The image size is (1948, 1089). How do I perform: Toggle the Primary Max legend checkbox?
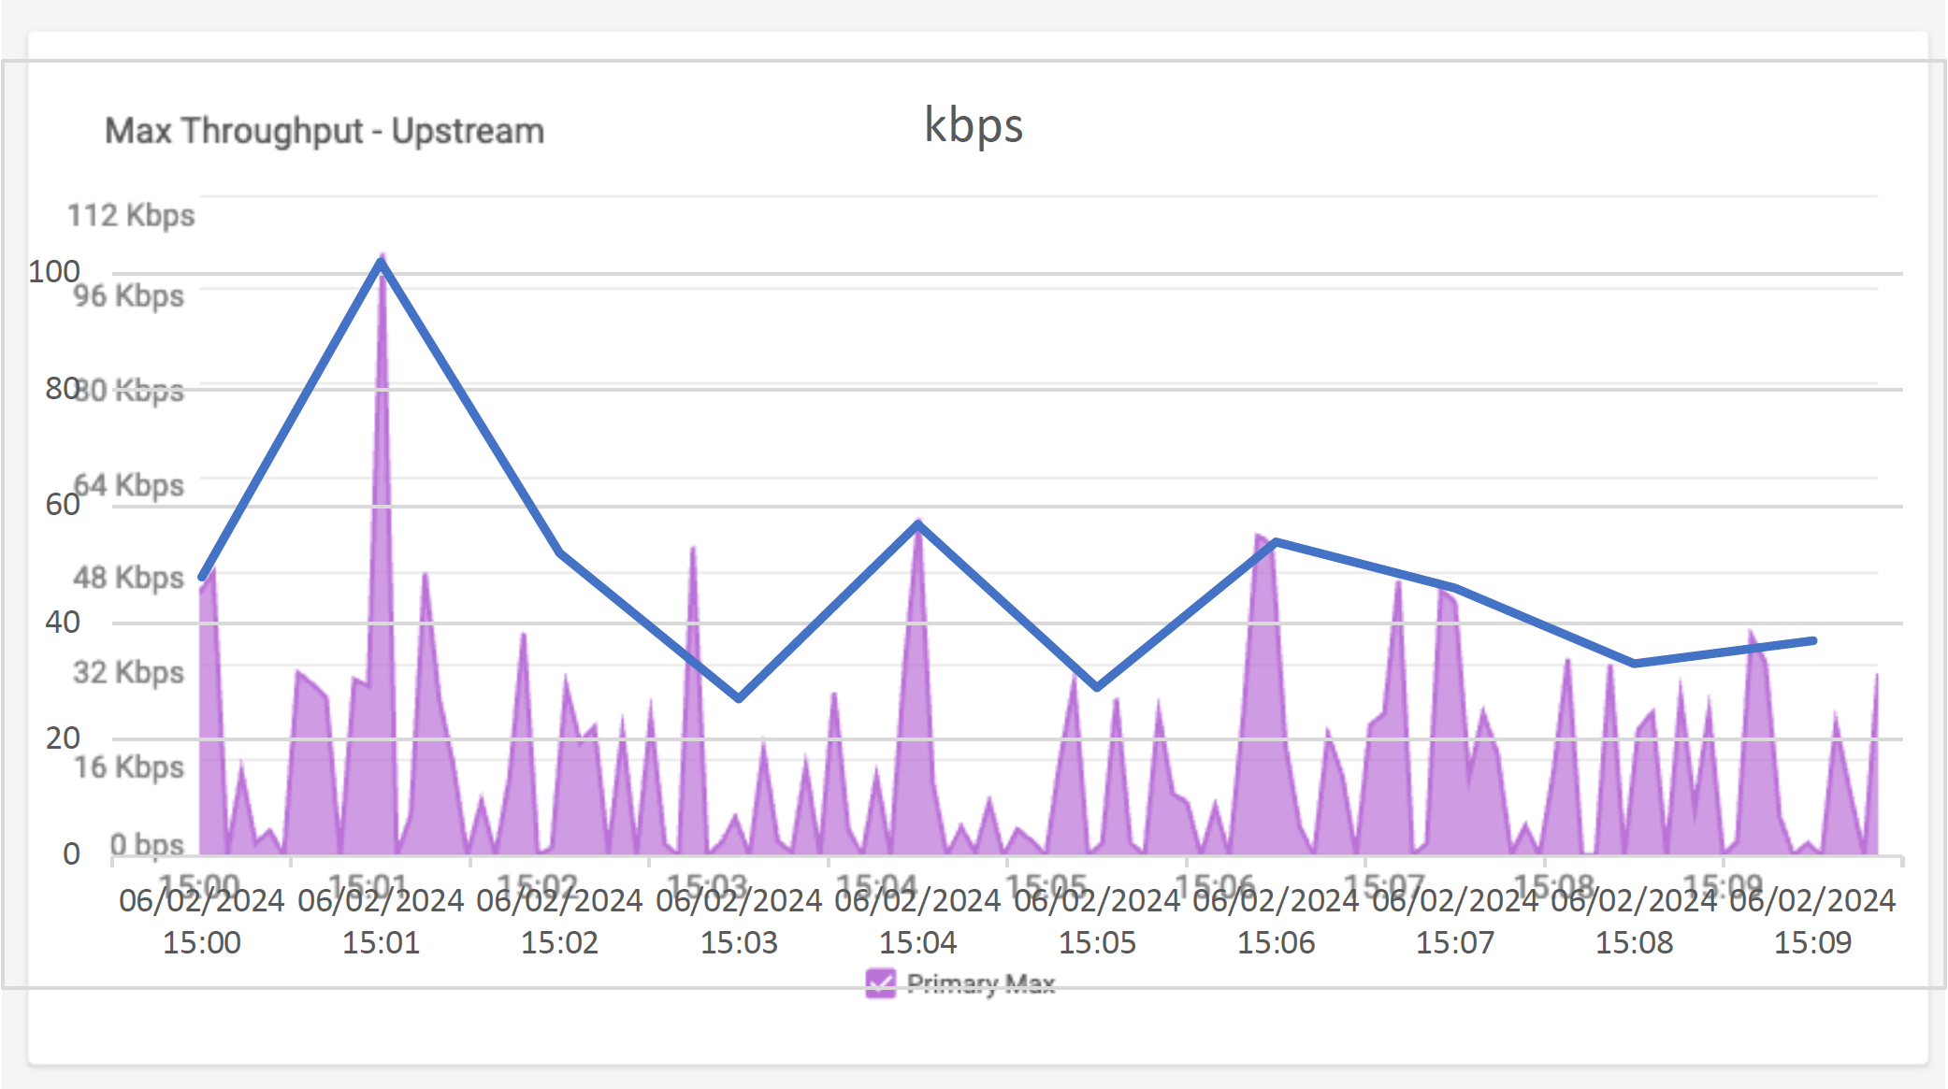point(880,983)
